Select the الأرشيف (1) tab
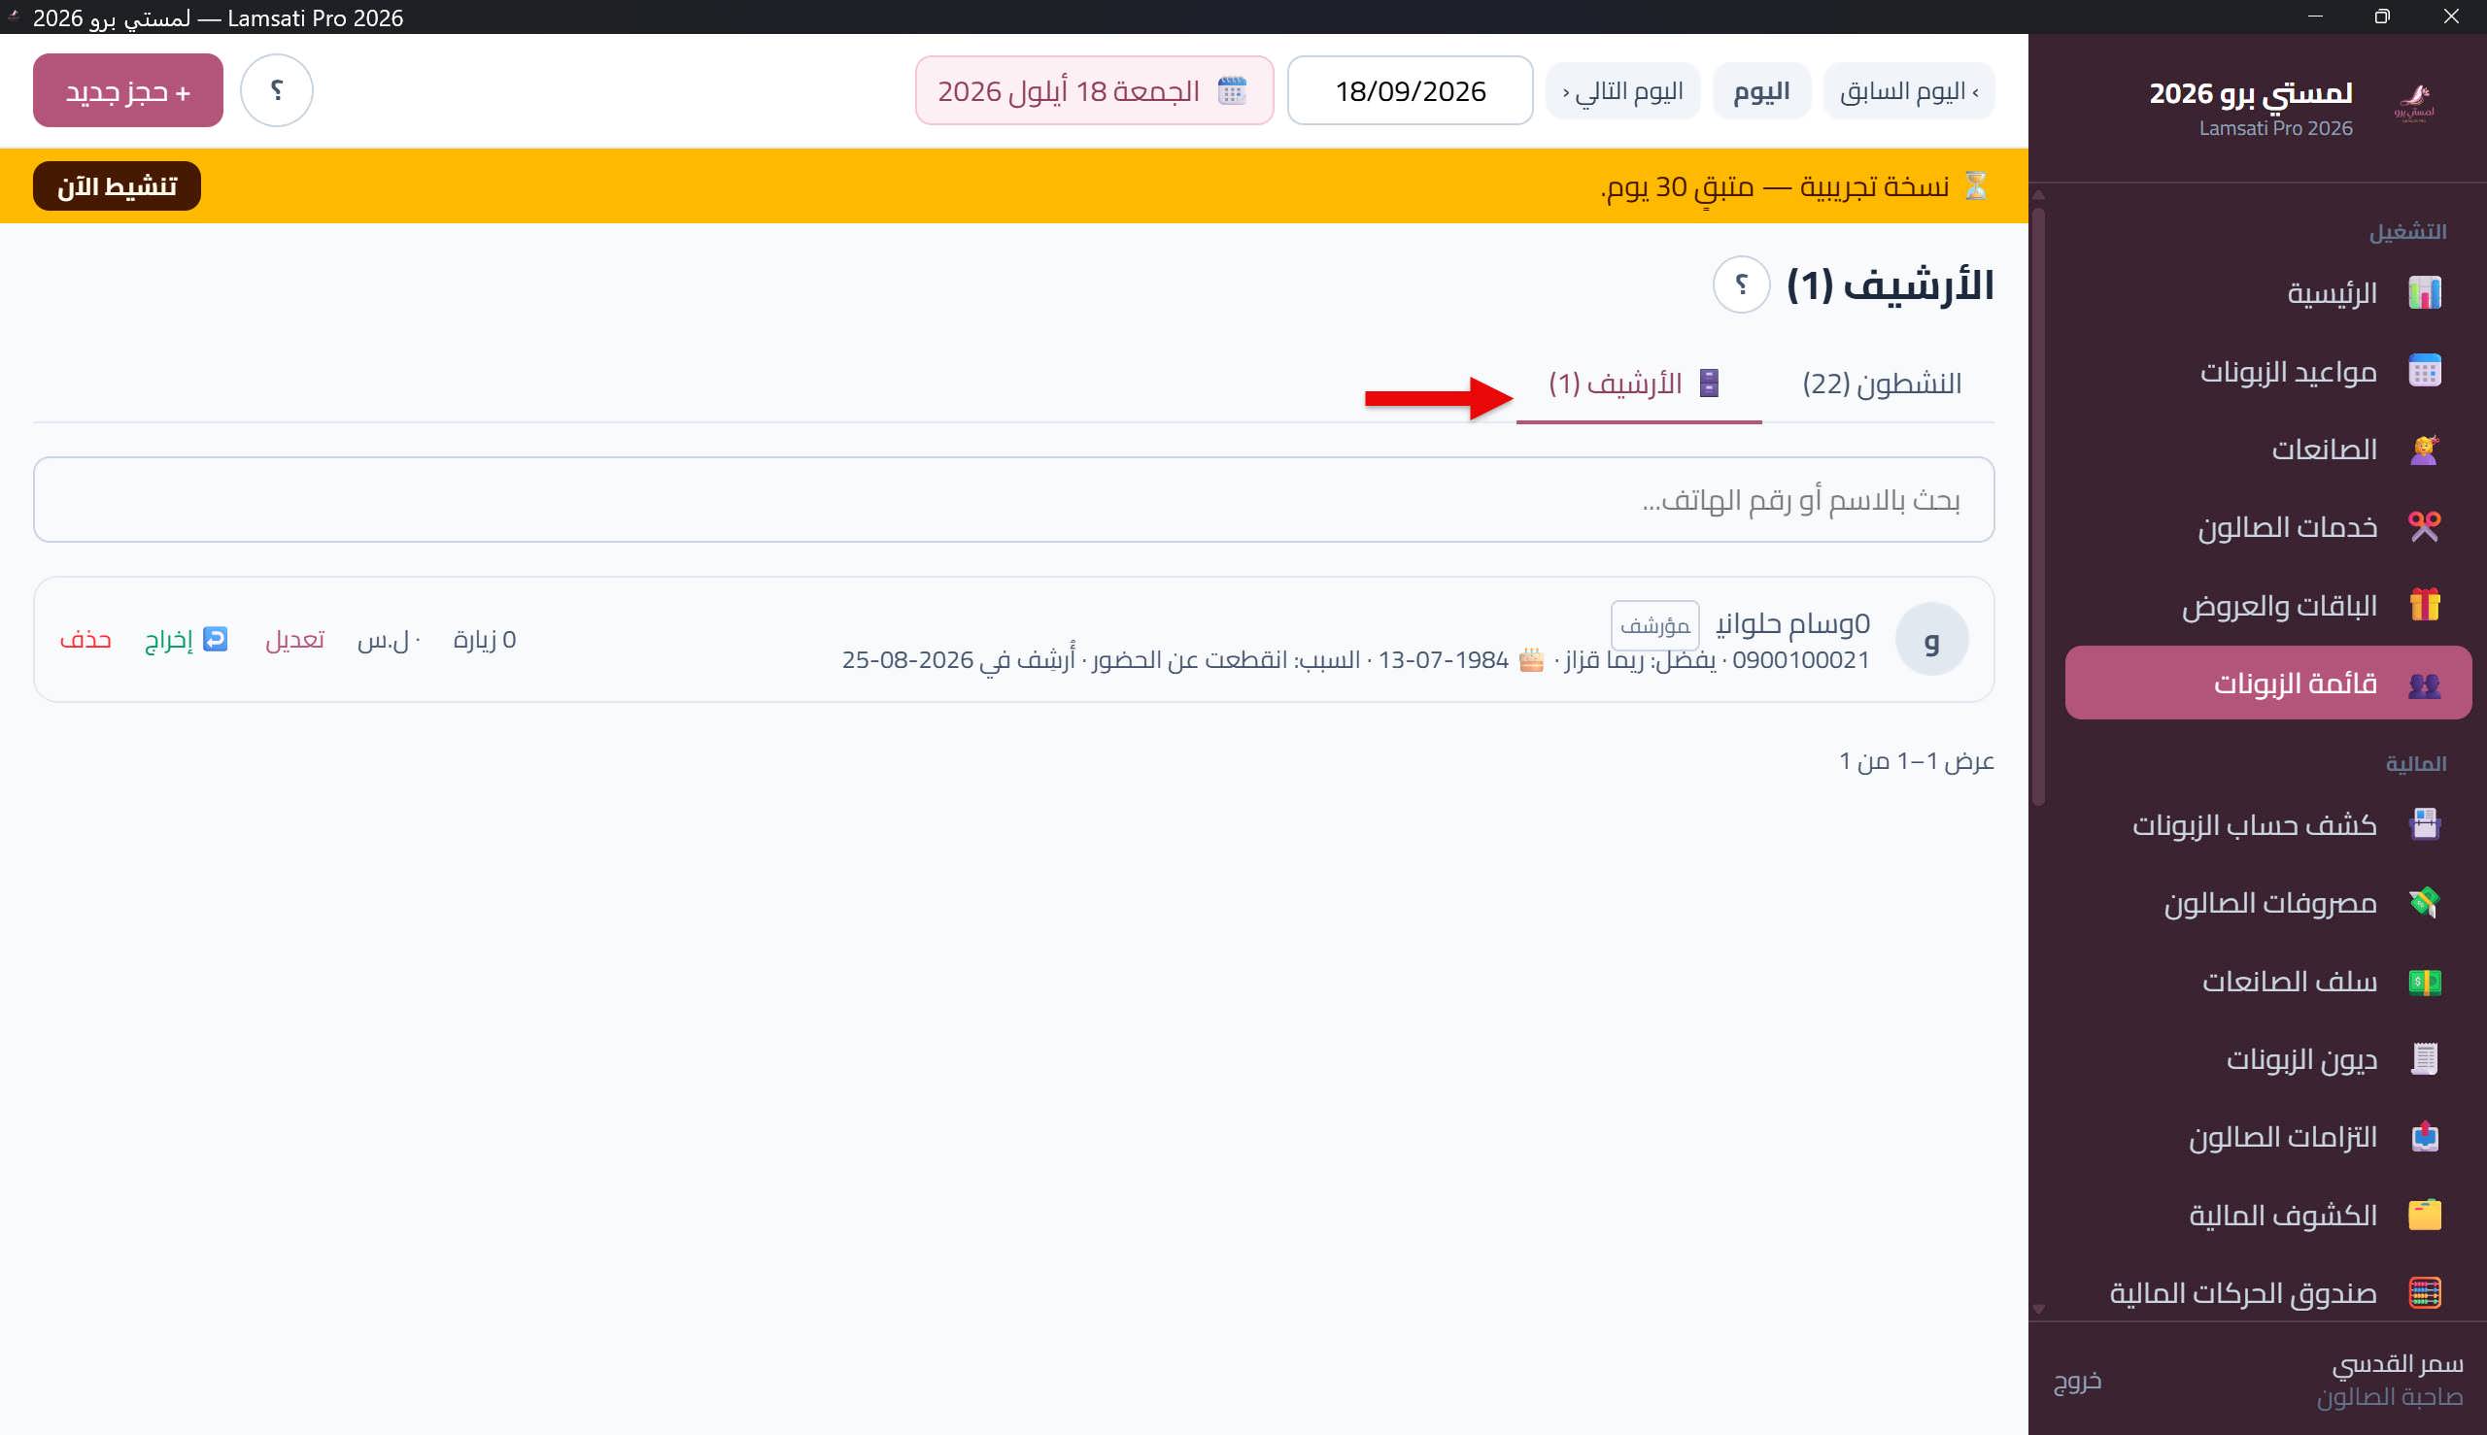This screenshot has width=2487, height=1435. coord(1638,384)
